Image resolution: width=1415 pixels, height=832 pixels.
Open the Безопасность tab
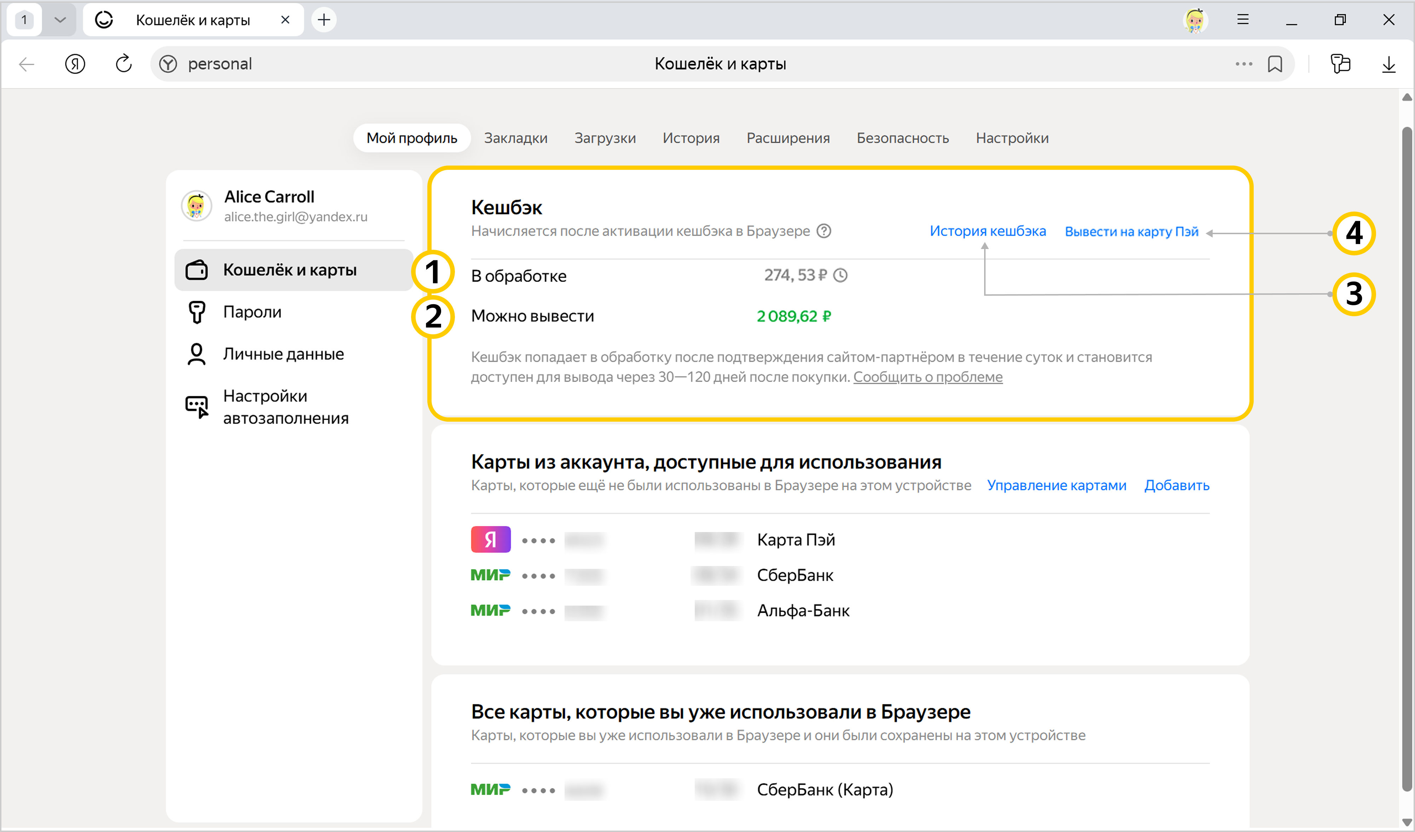coord(902,138)
